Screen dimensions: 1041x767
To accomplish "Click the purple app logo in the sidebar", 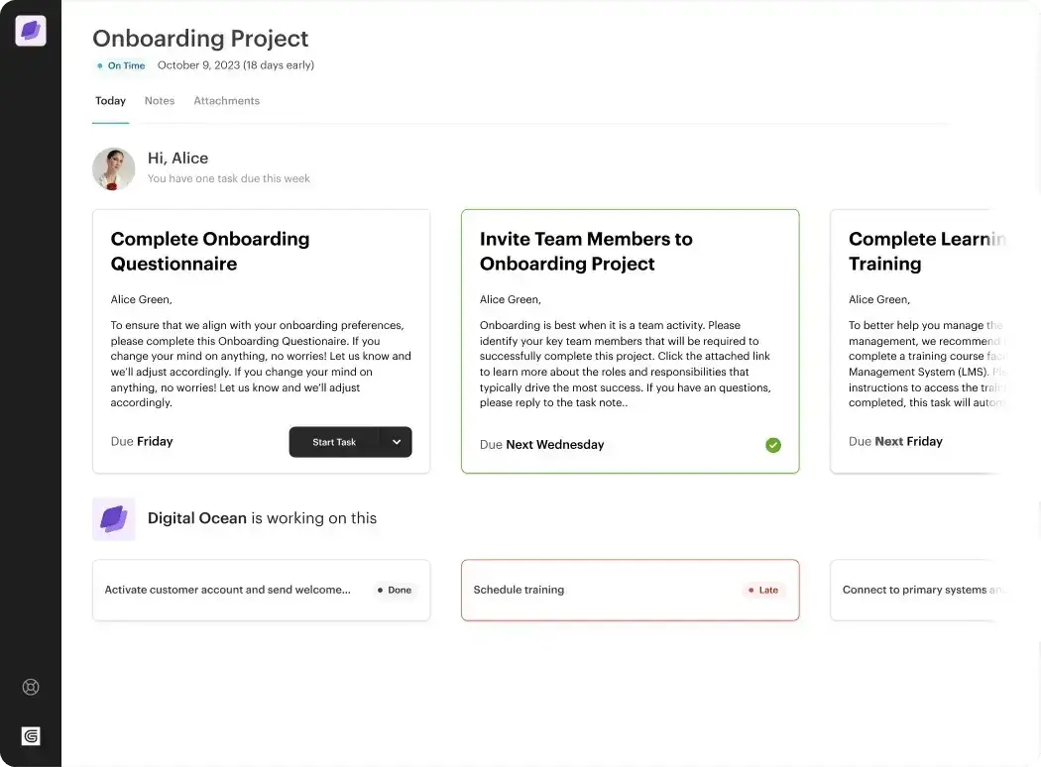I will click(x=30, y=30).
